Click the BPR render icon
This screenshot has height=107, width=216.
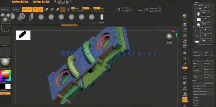pos(185,16)
